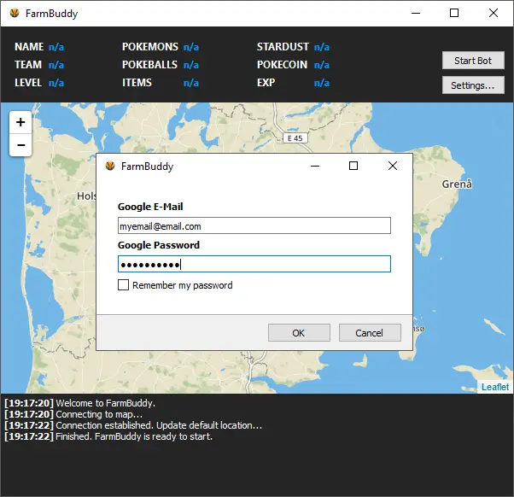The image size is (514, 497).
Task: Open the Settings... dialog
Action: (473, 85)
